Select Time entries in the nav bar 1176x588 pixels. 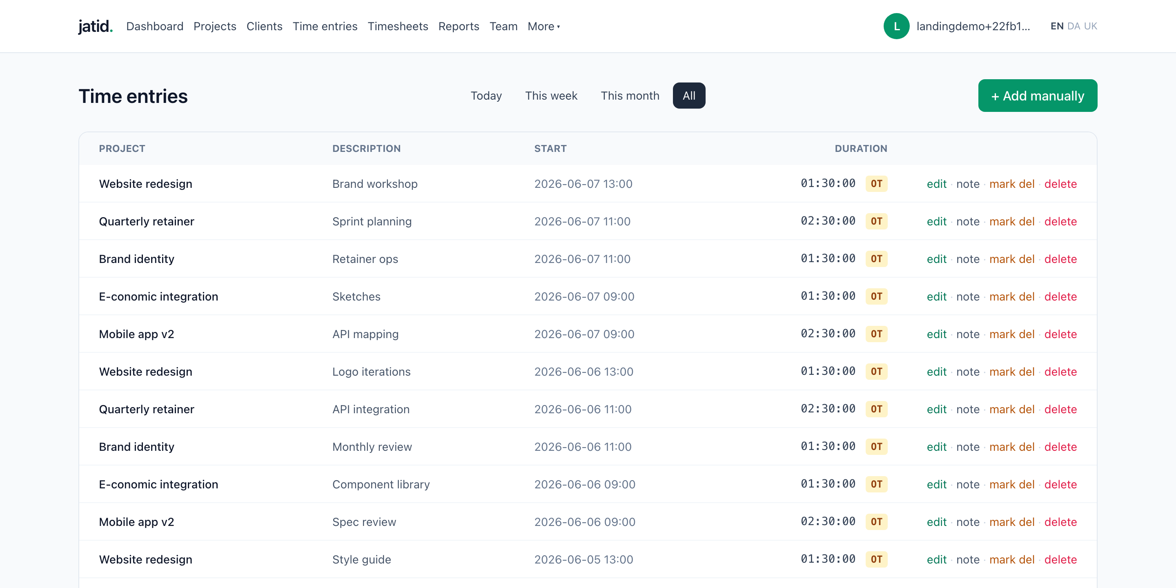pyautogui.click(x=325, y=27)
